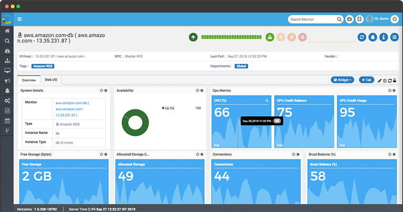403x212 pixels.
Task: Switch to the Disk I/O tab
Action: pos(51,80)
